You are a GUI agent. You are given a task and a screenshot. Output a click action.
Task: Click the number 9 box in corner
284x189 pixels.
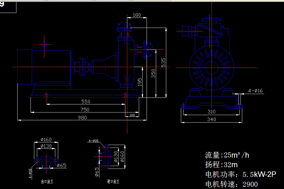point(8,6)
